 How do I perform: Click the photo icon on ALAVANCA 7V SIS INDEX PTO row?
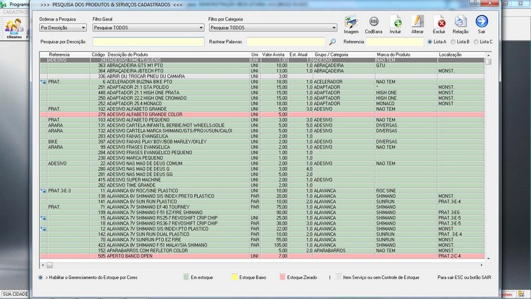point(43,229)
